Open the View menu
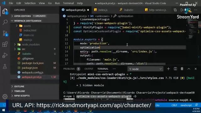The height and width of the screenshot is (113, 201). 42,3
